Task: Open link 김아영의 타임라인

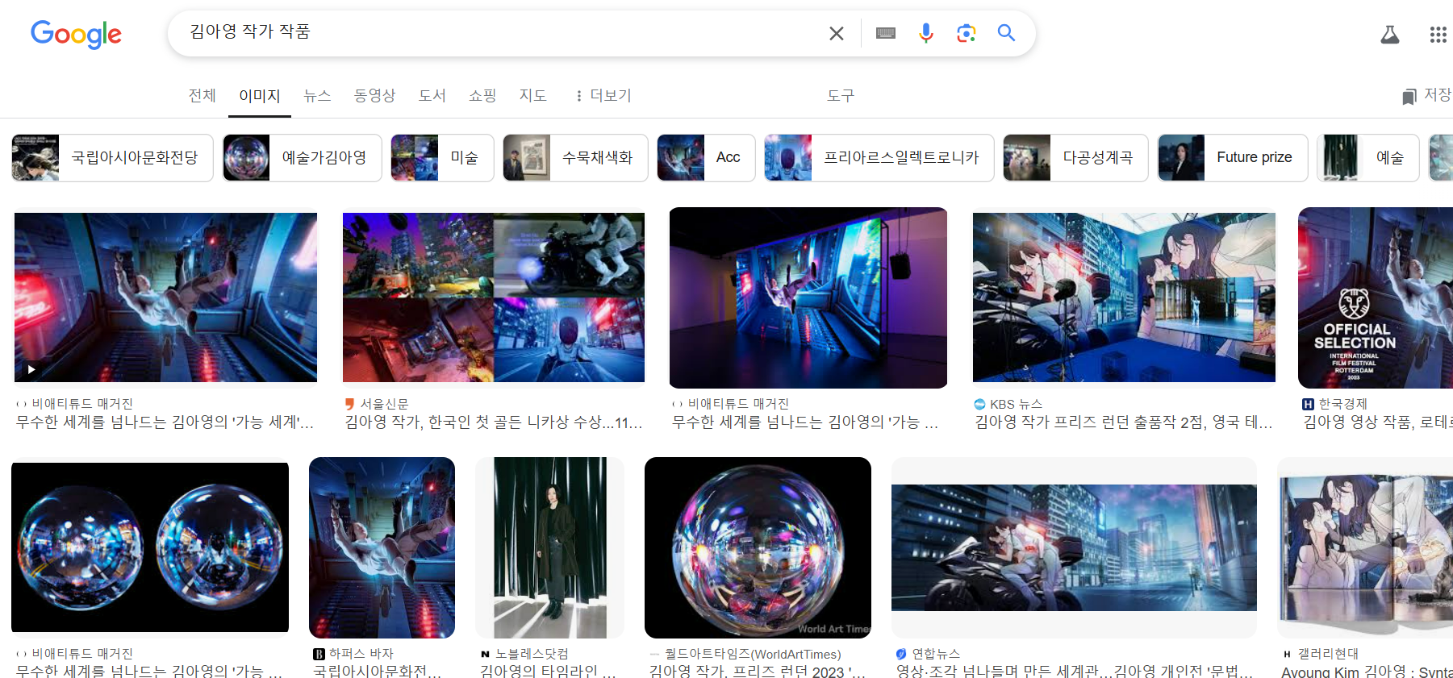Action: (x=548, y=671)
